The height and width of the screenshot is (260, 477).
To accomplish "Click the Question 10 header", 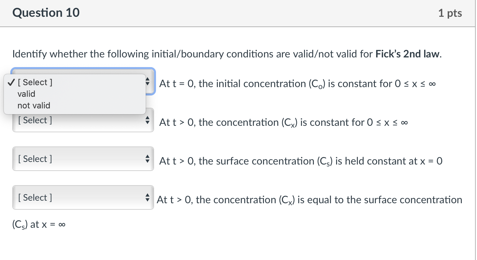I will [x=46, y=13].
